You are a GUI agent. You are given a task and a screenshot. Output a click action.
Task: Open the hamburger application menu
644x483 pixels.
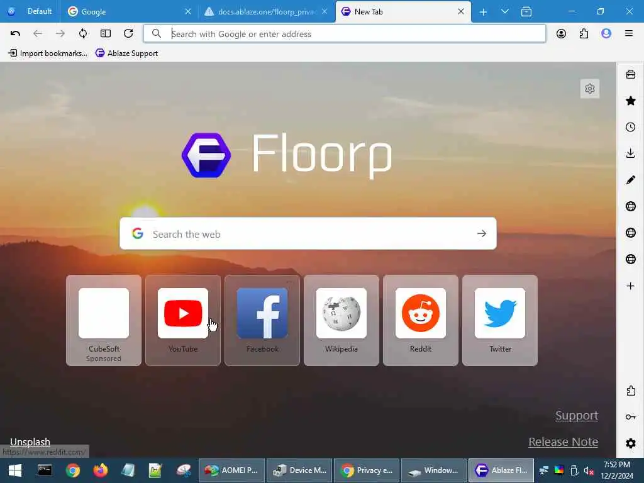[629, 34]
